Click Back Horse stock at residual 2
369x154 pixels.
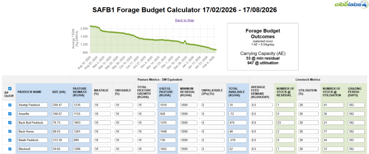pos(285,131)
